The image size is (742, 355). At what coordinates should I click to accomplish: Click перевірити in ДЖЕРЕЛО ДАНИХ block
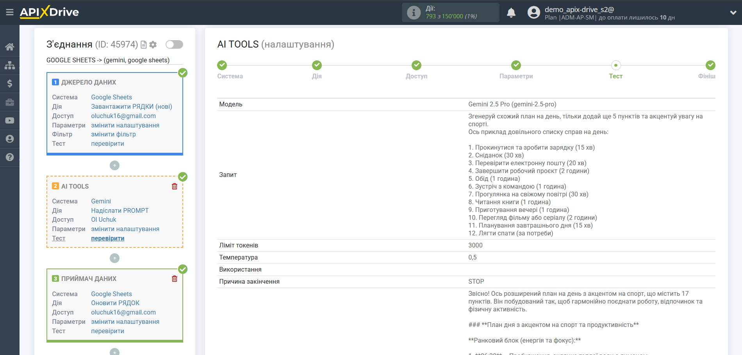[107, 143]
